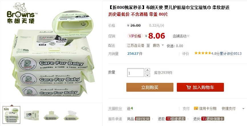Click the T1 退货保障卡 badge
Viewport: 247px width, 126px height.
[213, 119]
